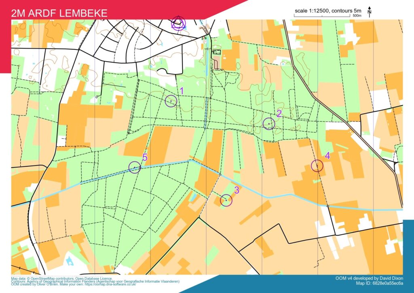The image size is (414, 293).
Task: Click the purple number label 1
Action: pos(182,91)
